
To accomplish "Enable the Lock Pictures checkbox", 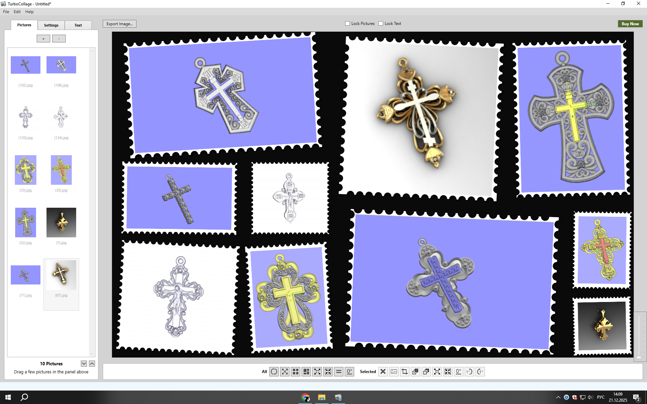I will click(x=347, y=24).
